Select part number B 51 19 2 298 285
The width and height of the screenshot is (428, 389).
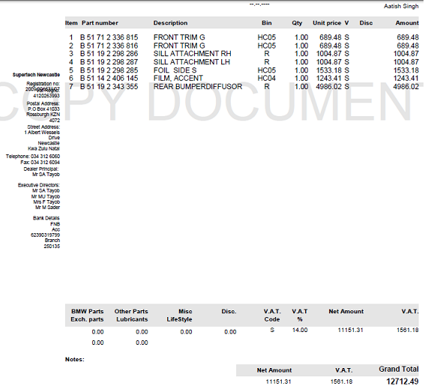click(x=109, y=70)
